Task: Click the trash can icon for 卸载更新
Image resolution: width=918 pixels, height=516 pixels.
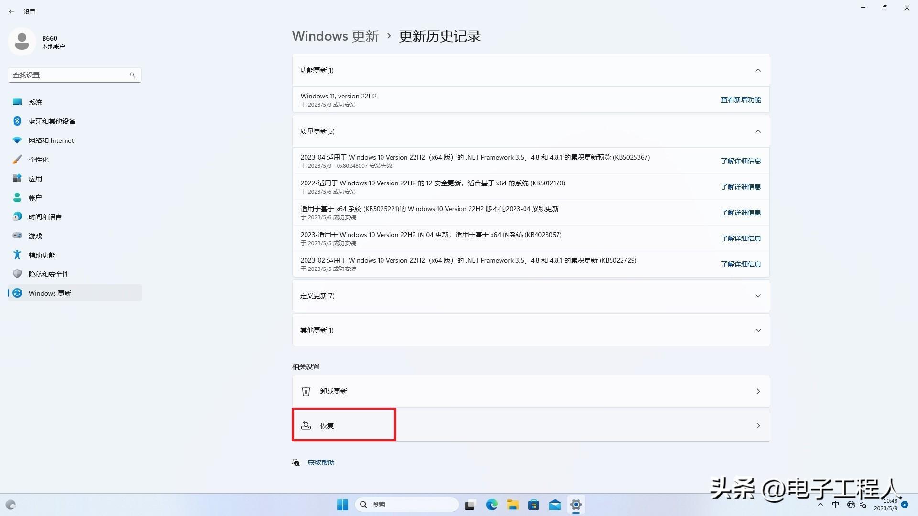Action: coord(306,391)
